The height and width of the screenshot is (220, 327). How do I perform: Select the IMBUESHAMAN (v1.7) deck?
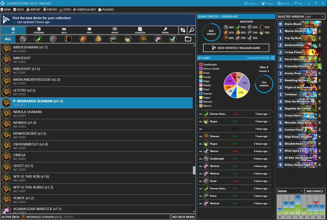97,49
